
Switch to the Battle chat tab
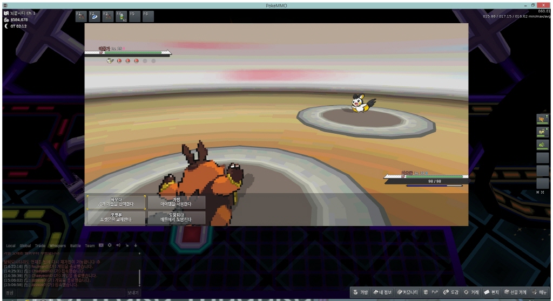coord(75,245)
